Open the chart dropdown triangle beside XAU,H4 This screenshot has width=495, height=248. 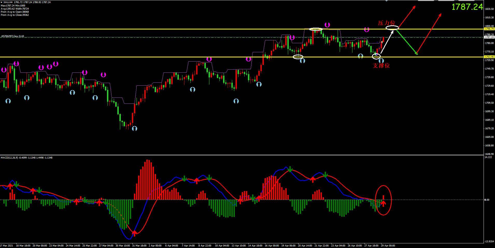coord(2,2)
